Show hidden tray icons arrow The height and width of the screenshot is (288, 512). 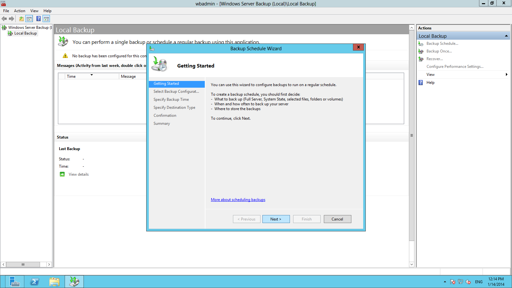[445, 282]
